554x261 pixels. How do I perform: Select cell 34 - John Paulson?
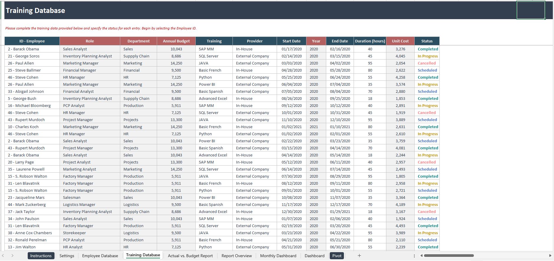pyautogui.click(x=32, y=219)
